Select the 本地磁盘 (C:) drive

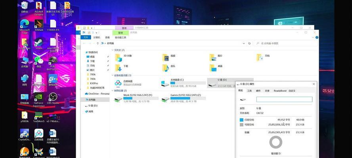165,83
